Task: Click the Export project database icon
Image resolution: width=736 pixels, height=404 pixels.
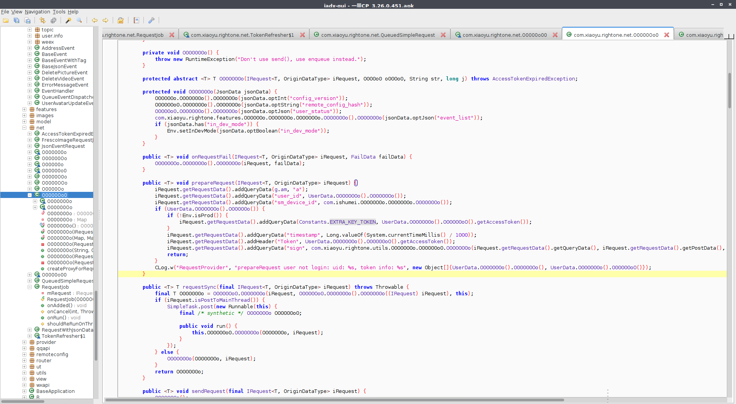Action: point(27,20)
